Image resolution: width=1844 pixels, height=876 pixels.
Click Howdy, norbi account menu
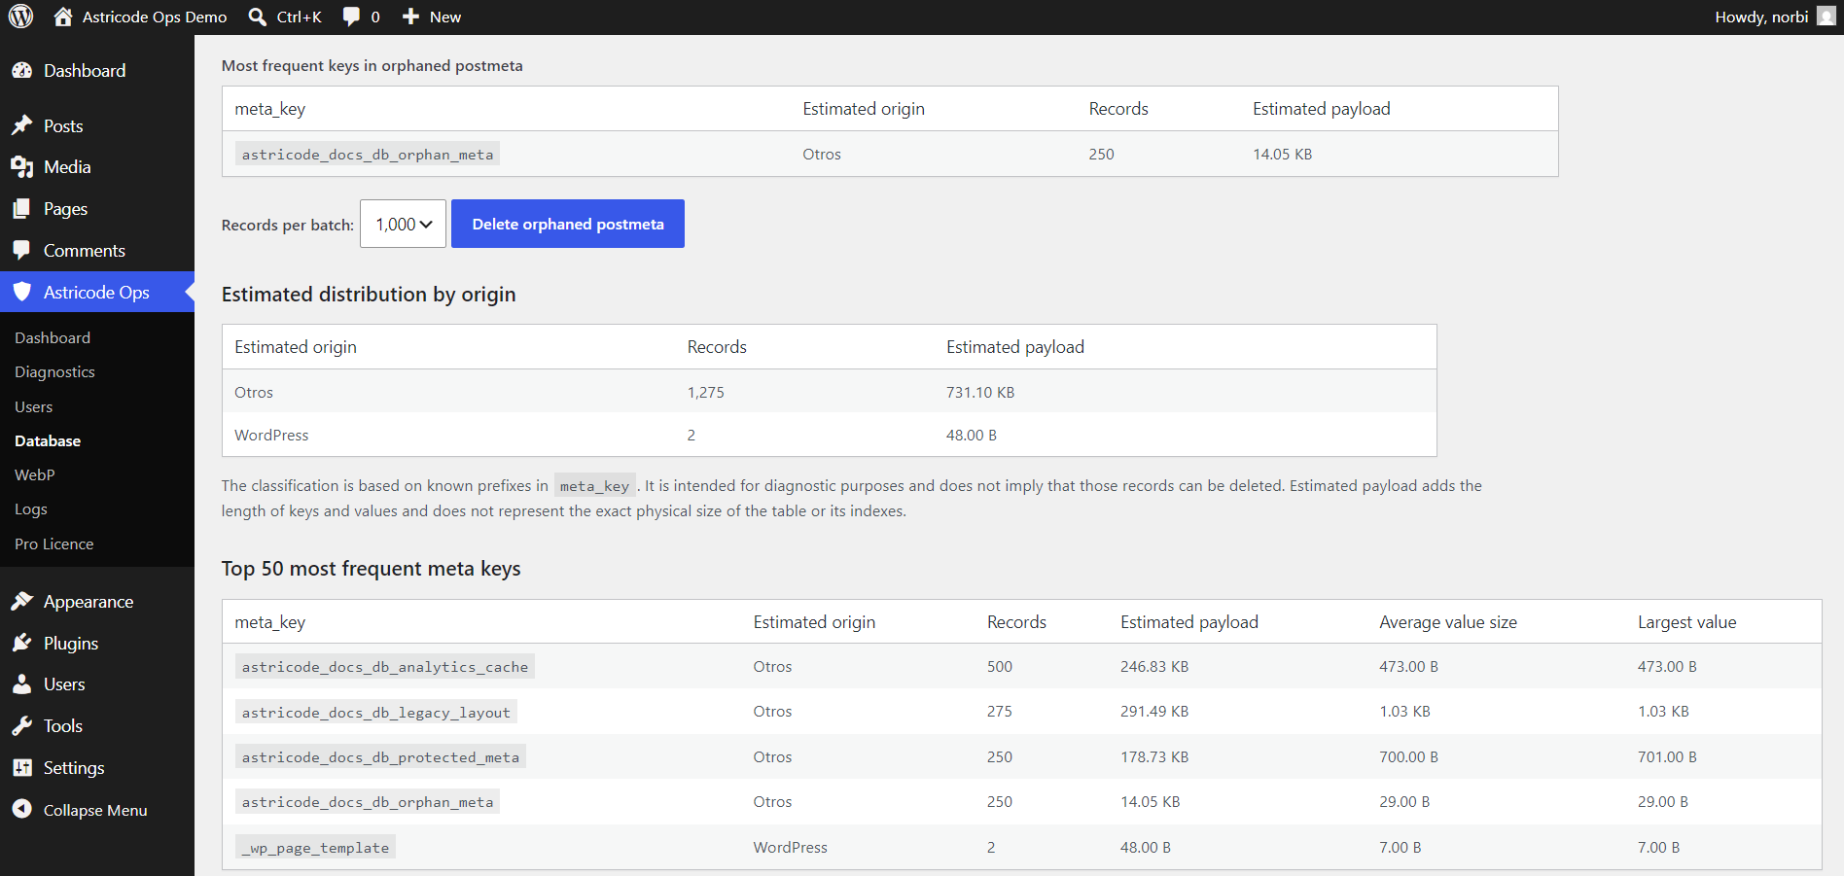(x=1761, y=17)
